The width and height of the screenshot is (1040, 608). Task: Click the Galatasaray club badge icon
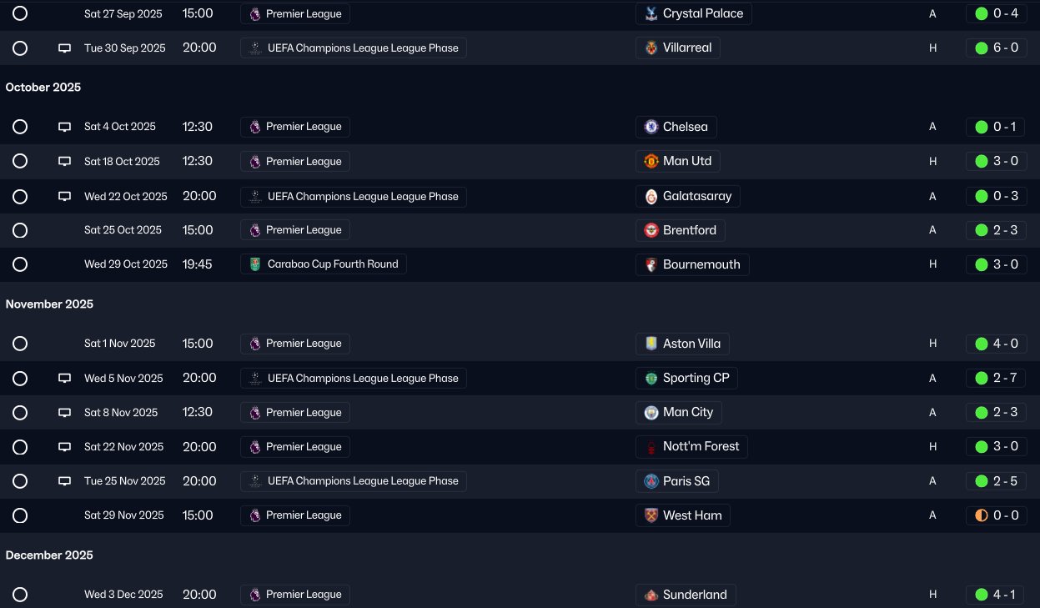pyautogui.click(x=651, y=197)
